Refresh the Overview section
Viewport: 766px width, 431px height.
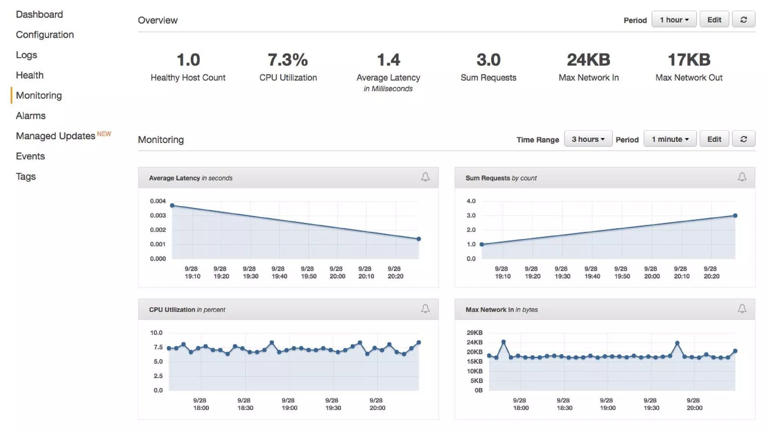pos(744,20)
